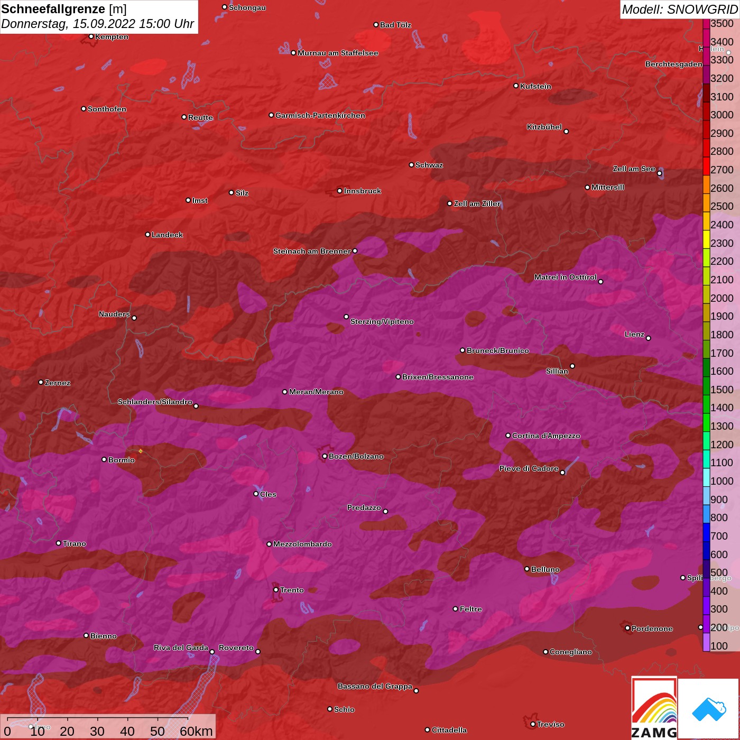The width and height of the screenshot is (740, 740).
Task: Click the '60km' scale bar label
Action: click(x=196, y=731)
